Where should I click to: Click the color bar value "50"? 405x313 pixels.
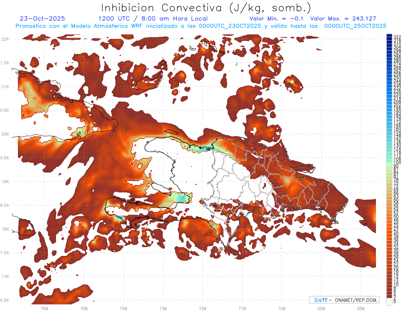coord(396,217)
